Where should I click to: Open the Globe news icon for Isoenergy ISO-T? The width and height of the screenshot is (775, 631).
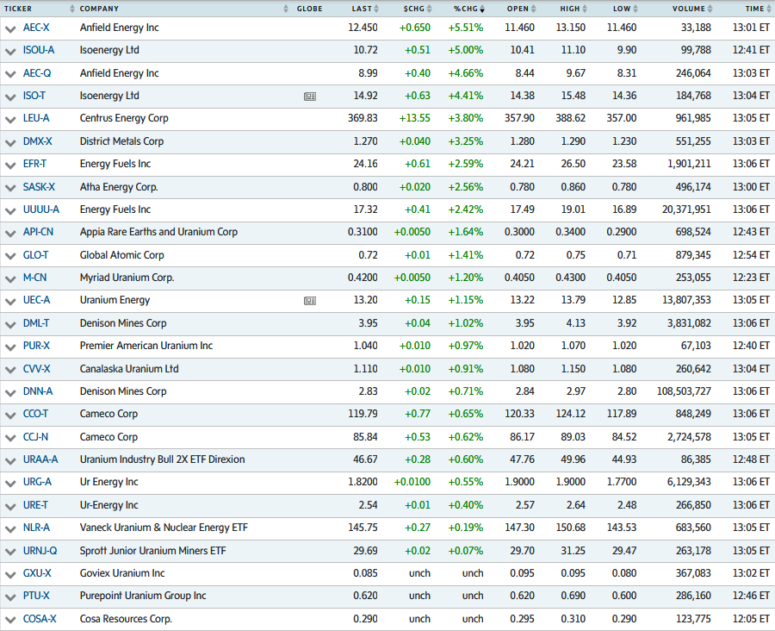click(310, 97)
